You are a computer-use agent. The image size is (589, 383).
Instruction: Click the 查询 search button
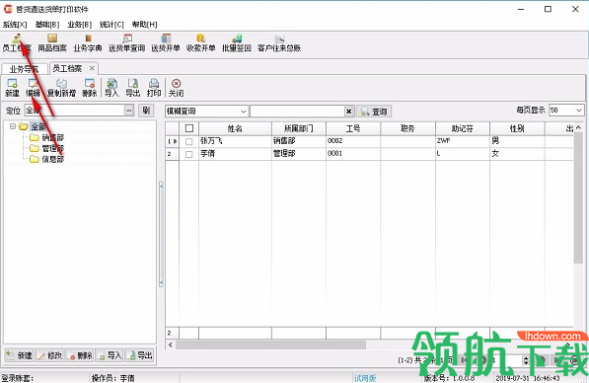tap(374, 112)
